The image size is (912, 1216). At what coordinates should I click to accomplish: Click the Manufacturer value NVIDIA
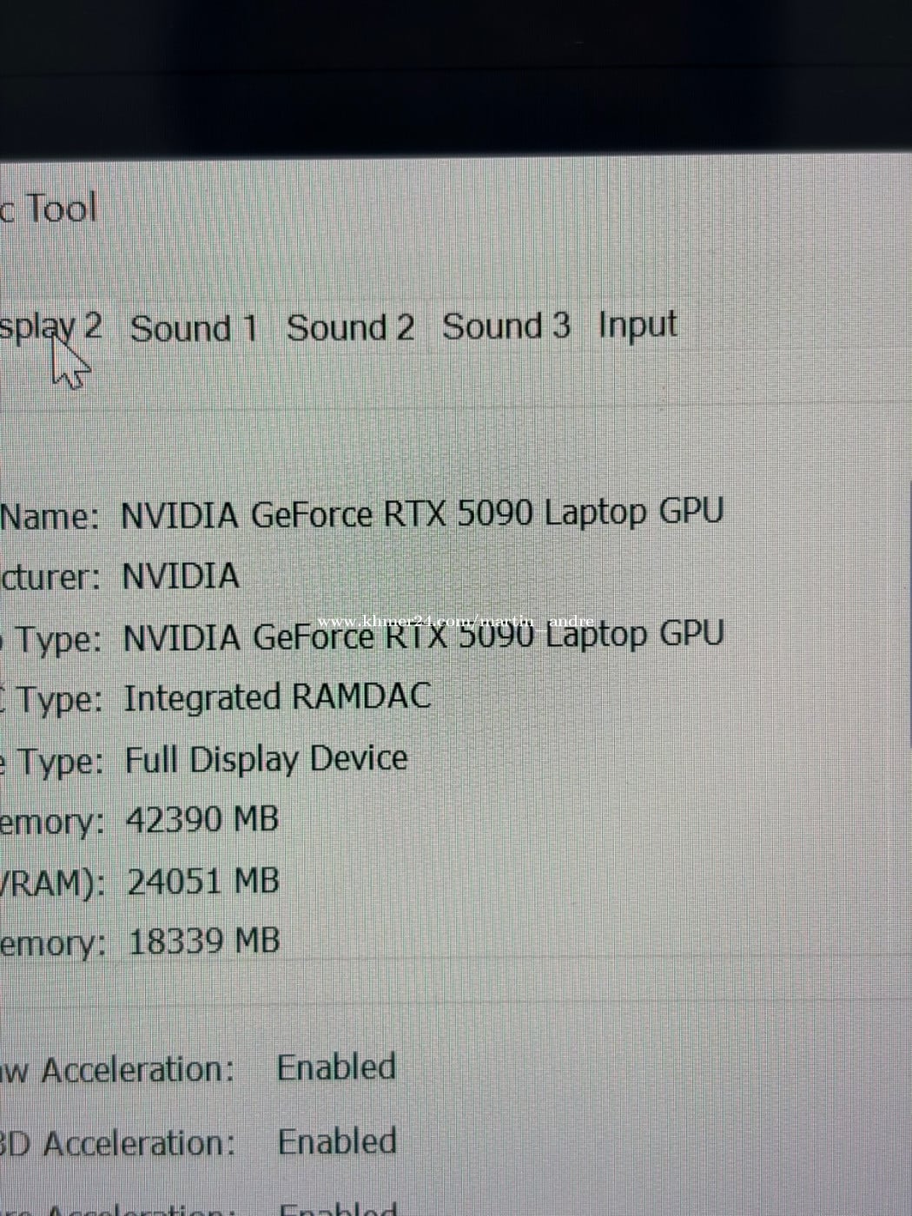pos(180,576)
